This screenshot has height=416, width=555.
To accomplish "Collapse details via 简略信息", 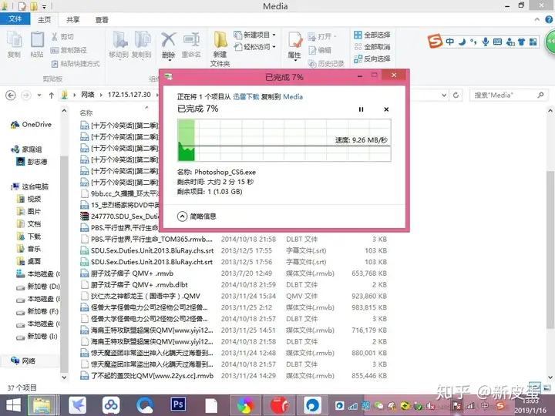I will point(197,216).
